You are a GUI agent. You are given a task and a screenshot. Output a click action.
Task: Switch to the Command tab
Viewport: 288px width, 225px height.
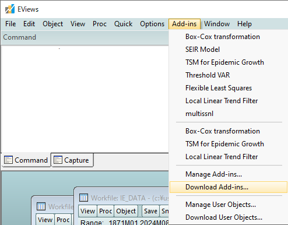pyautogui.click(x=26, y=160)
